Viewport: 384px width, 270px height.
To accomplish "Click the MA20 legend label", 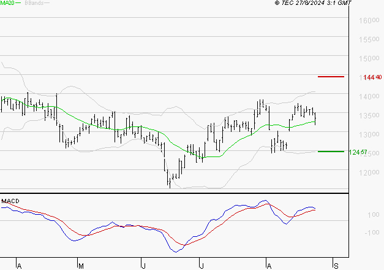I will (x=7, y=3).
